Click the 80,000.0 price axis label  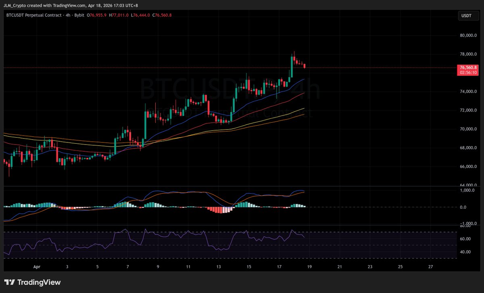[x=468, y=36]
